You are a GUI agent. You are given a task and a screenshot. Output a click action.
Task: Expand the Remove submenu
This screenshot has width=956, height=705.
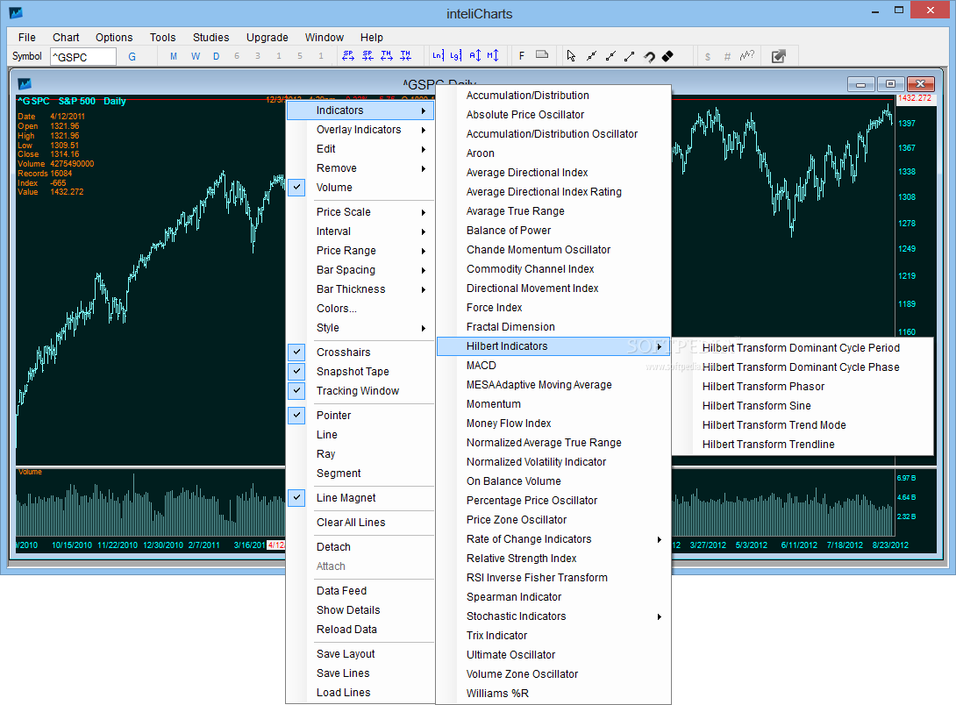pyautogui.click(x=360, y=168)
